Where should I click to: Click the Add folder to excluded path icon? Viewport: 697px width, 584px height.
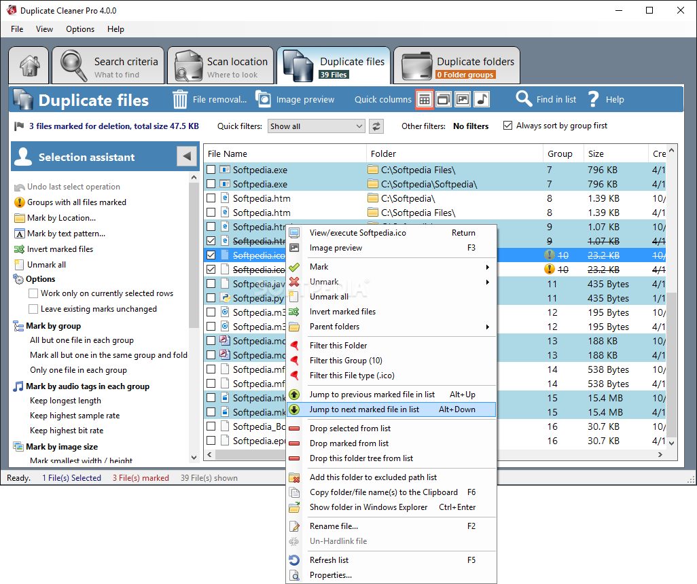(294, 477)
